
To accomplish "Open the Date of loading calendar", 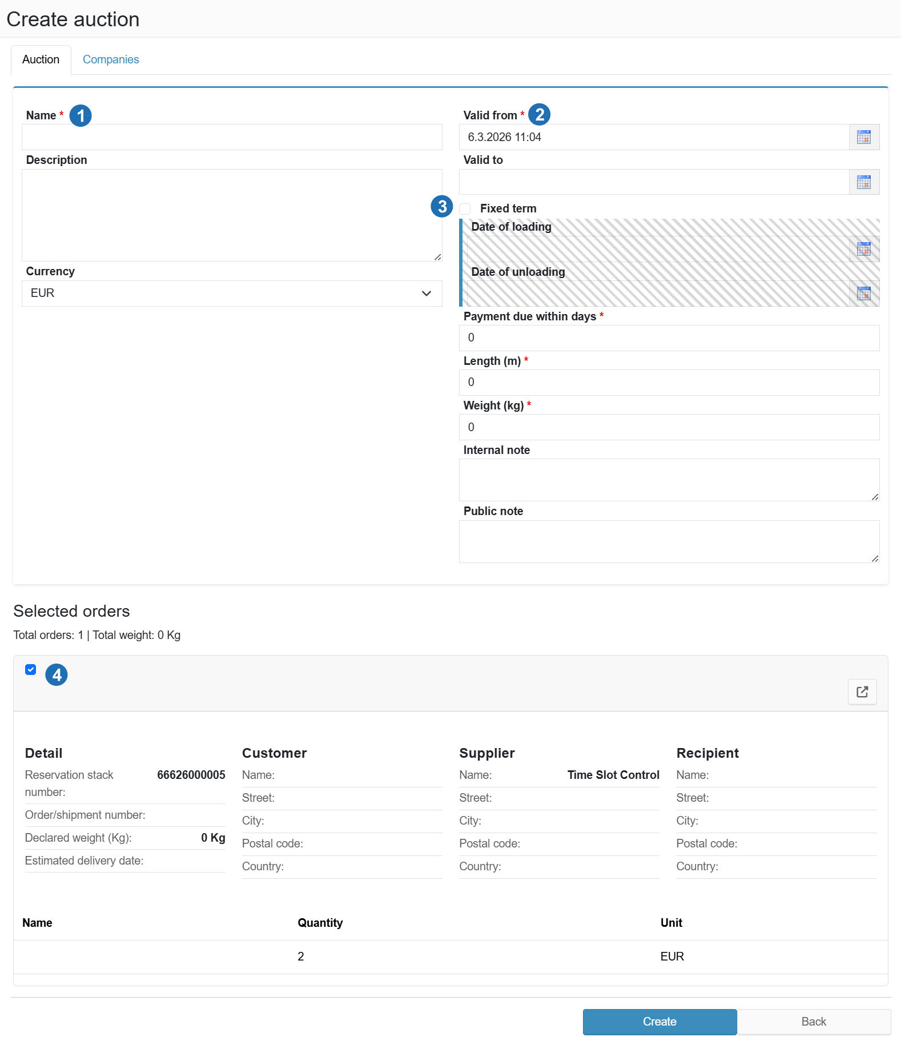I will tap(863, 249).
